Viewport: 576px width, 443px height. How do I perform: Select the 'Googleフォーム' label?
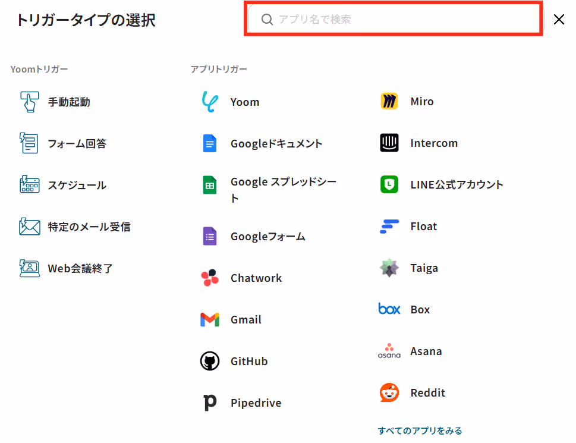pyautogui.click(x=268, y=237)
